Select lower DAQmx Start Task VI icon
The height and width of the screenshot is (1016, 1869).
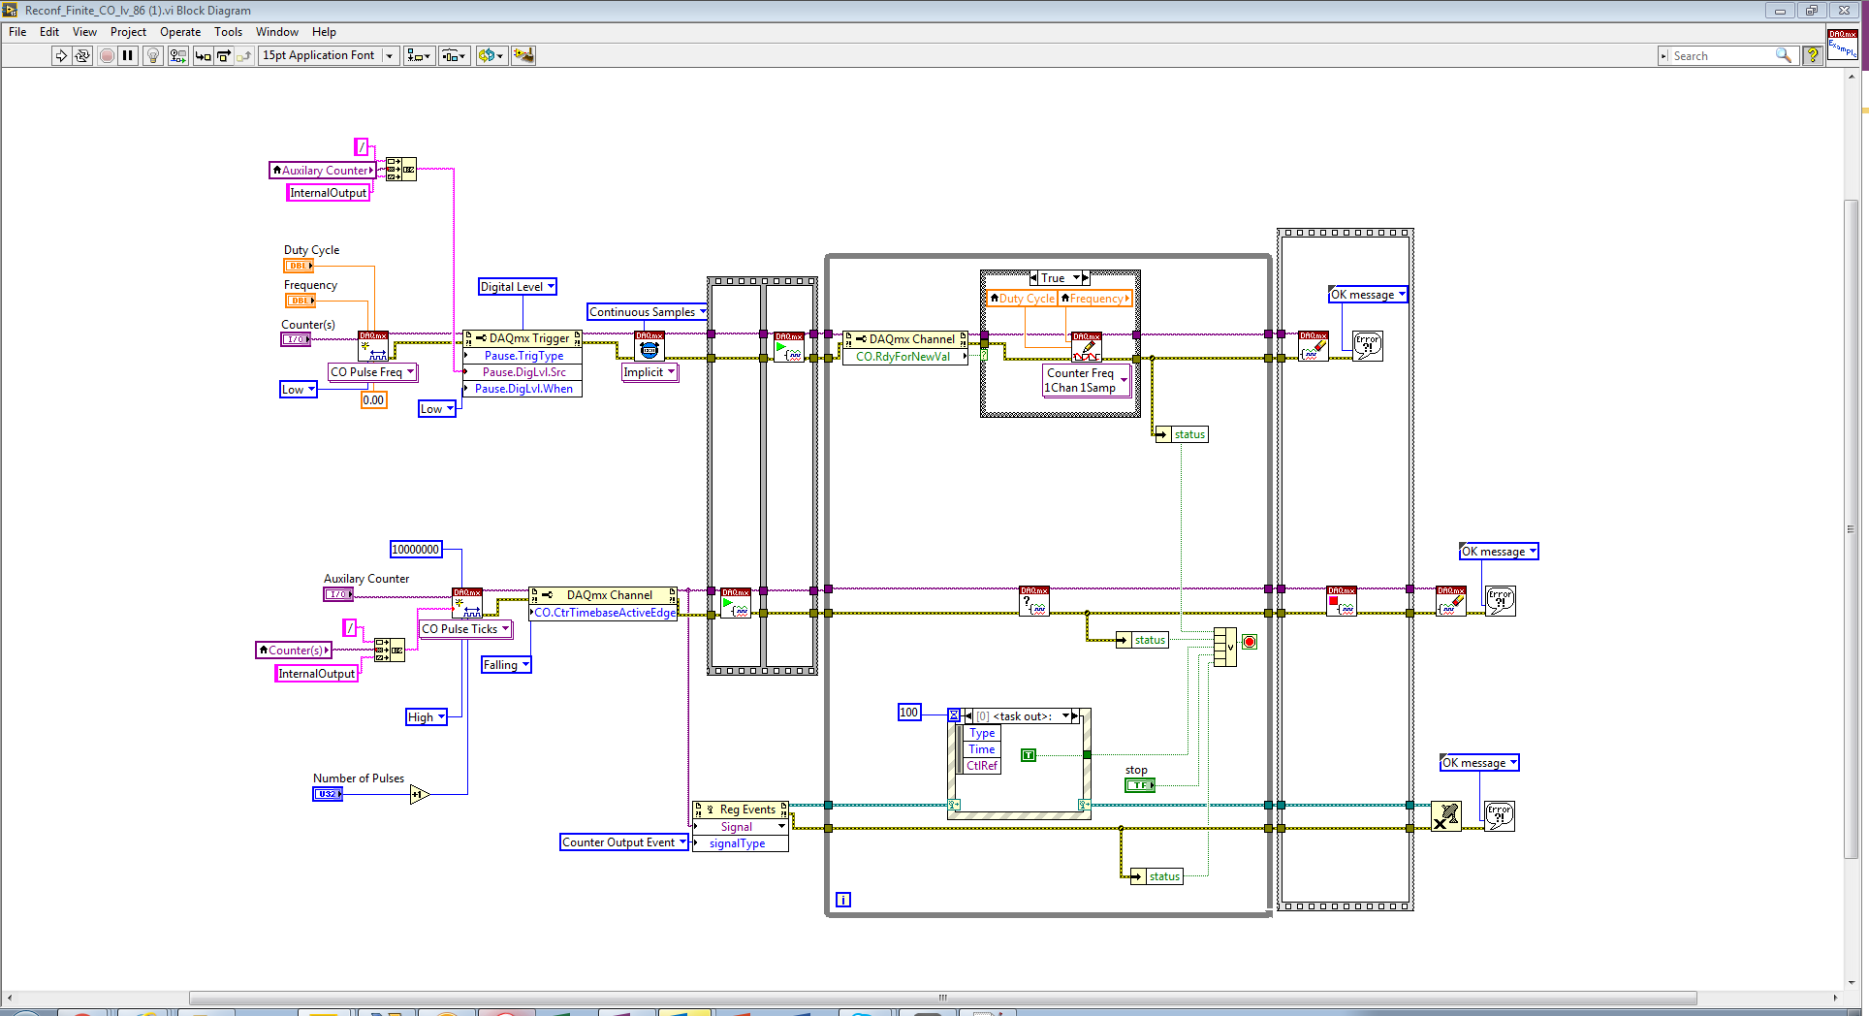point(736,603)
